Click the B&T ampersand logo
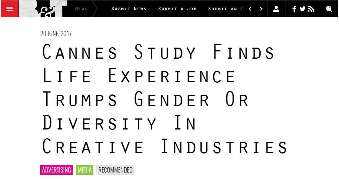Screen dimensions: 339x179 [43, 9]
